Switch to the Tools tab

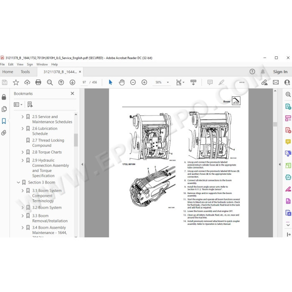point(25,72)
